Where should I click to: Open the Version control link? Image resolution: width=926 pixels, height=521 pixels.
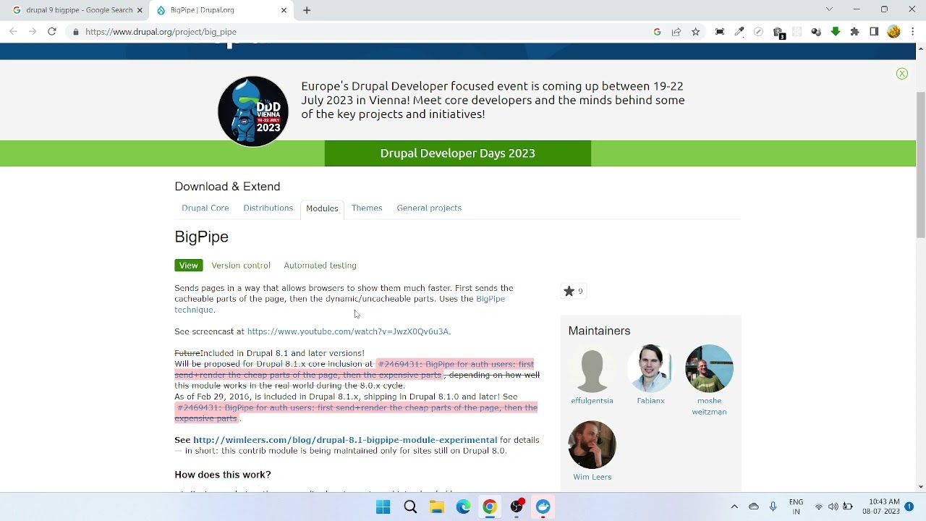pos(241,266)
